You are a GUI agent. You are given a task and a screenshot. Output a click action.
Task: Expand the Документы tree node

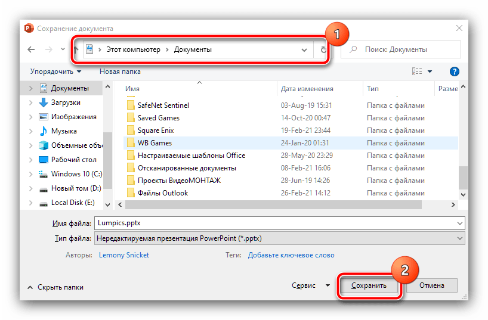coord(30,88)
